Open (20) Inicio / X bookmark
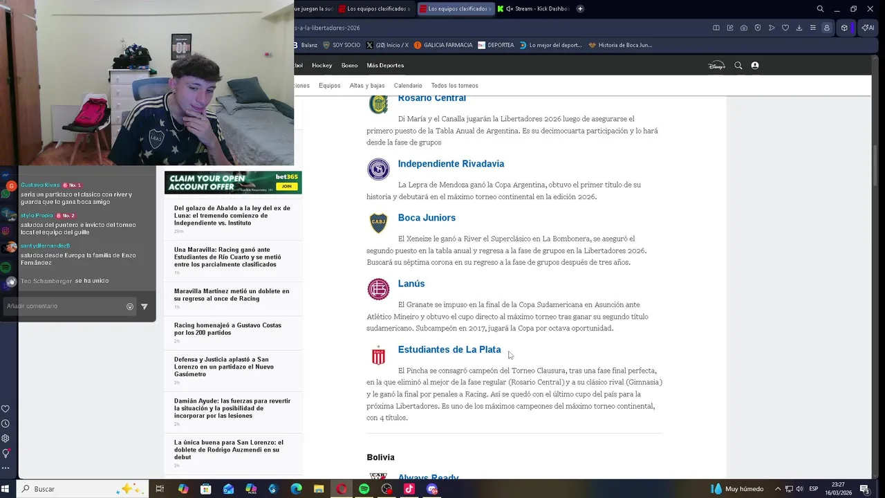The width and height of the screenshot is (885, 498). coord(387,45)
